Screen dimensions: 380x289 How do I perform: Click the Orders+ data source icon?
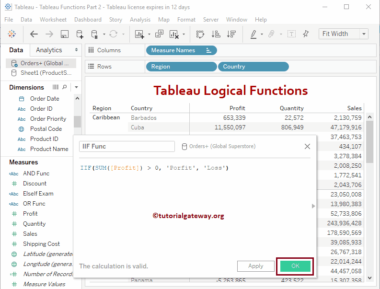14,63
